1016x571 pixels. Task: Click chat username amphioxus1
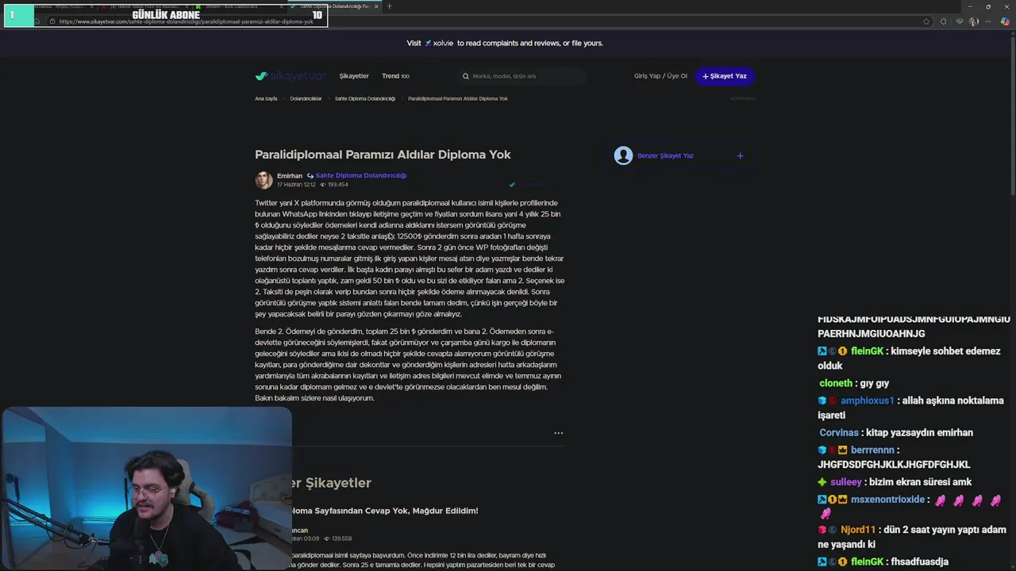coord(868,401)
